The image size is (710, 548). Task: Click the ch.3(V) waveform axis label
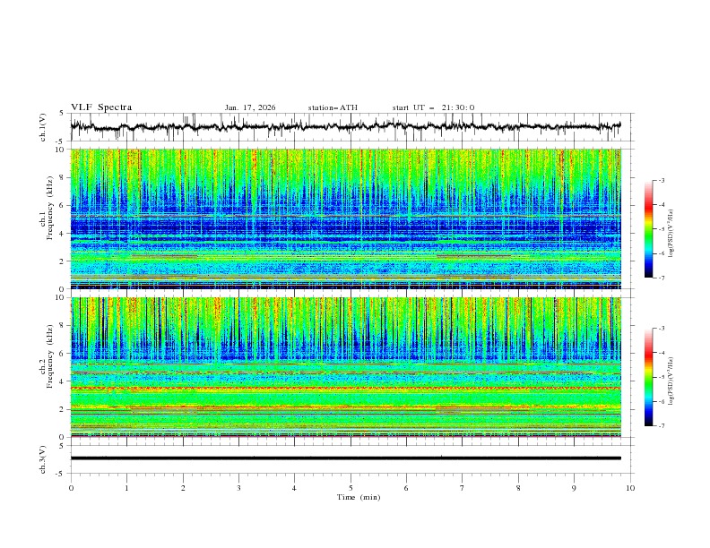[x=43, y=459]
